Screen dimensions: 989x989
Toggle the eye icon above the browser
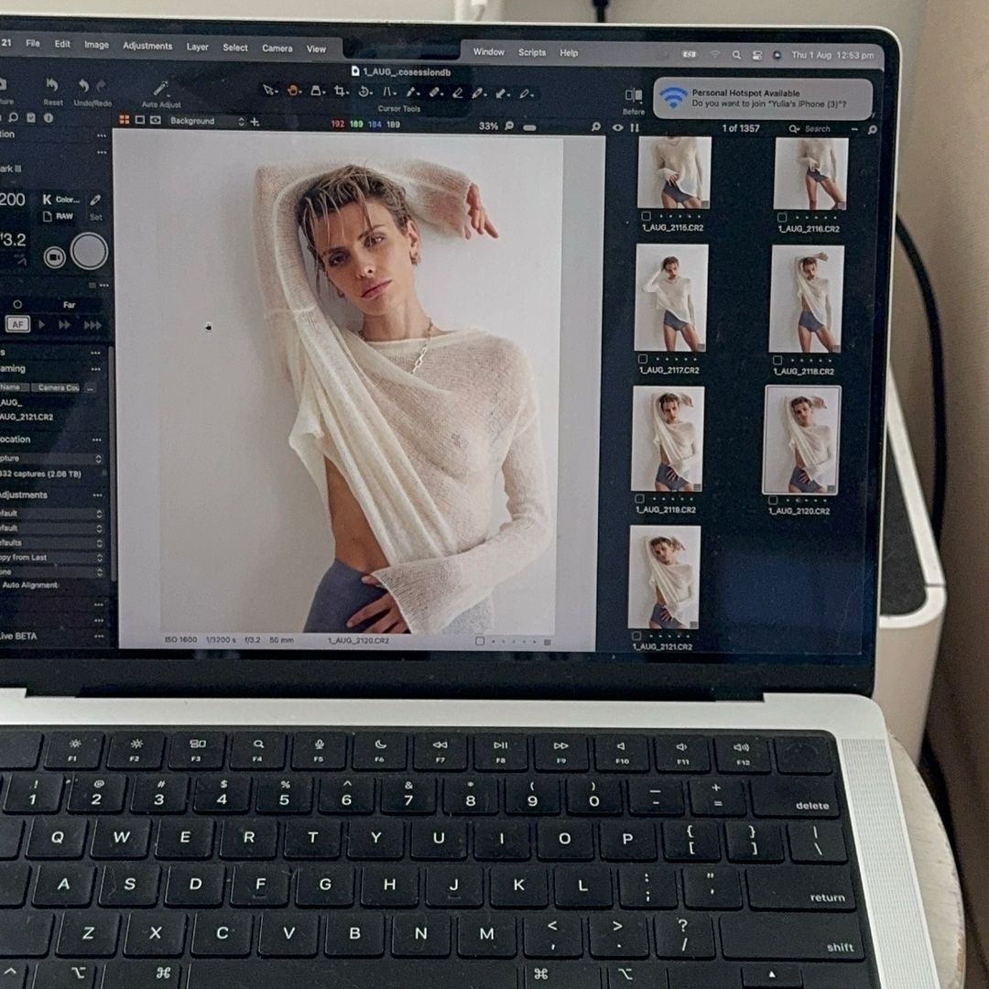617,127
